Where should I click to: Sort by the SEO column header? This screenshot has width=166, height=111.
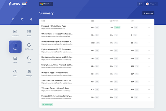92,21
